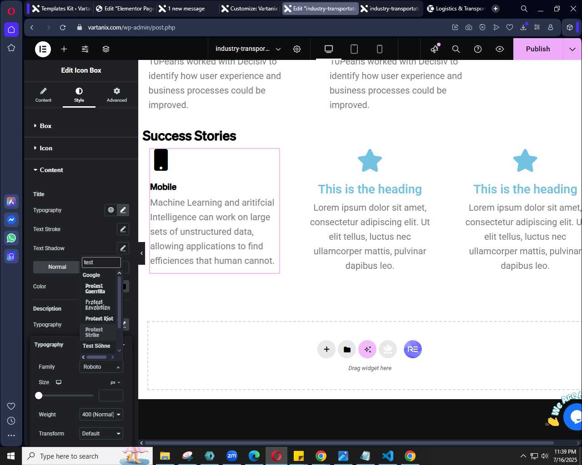
Task: Choose Protest Revolution font
Action: click(99, 305)
